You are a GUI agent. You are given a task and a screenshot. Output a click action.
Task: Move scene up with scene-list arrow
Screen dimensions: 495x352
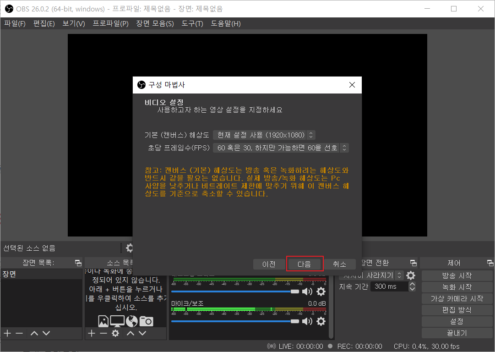(34, 333)
